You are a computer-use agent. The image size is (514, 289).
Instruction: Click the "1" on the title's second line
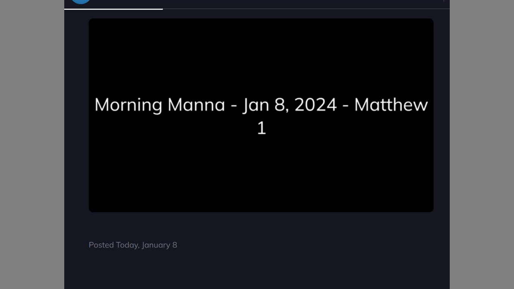261,128
